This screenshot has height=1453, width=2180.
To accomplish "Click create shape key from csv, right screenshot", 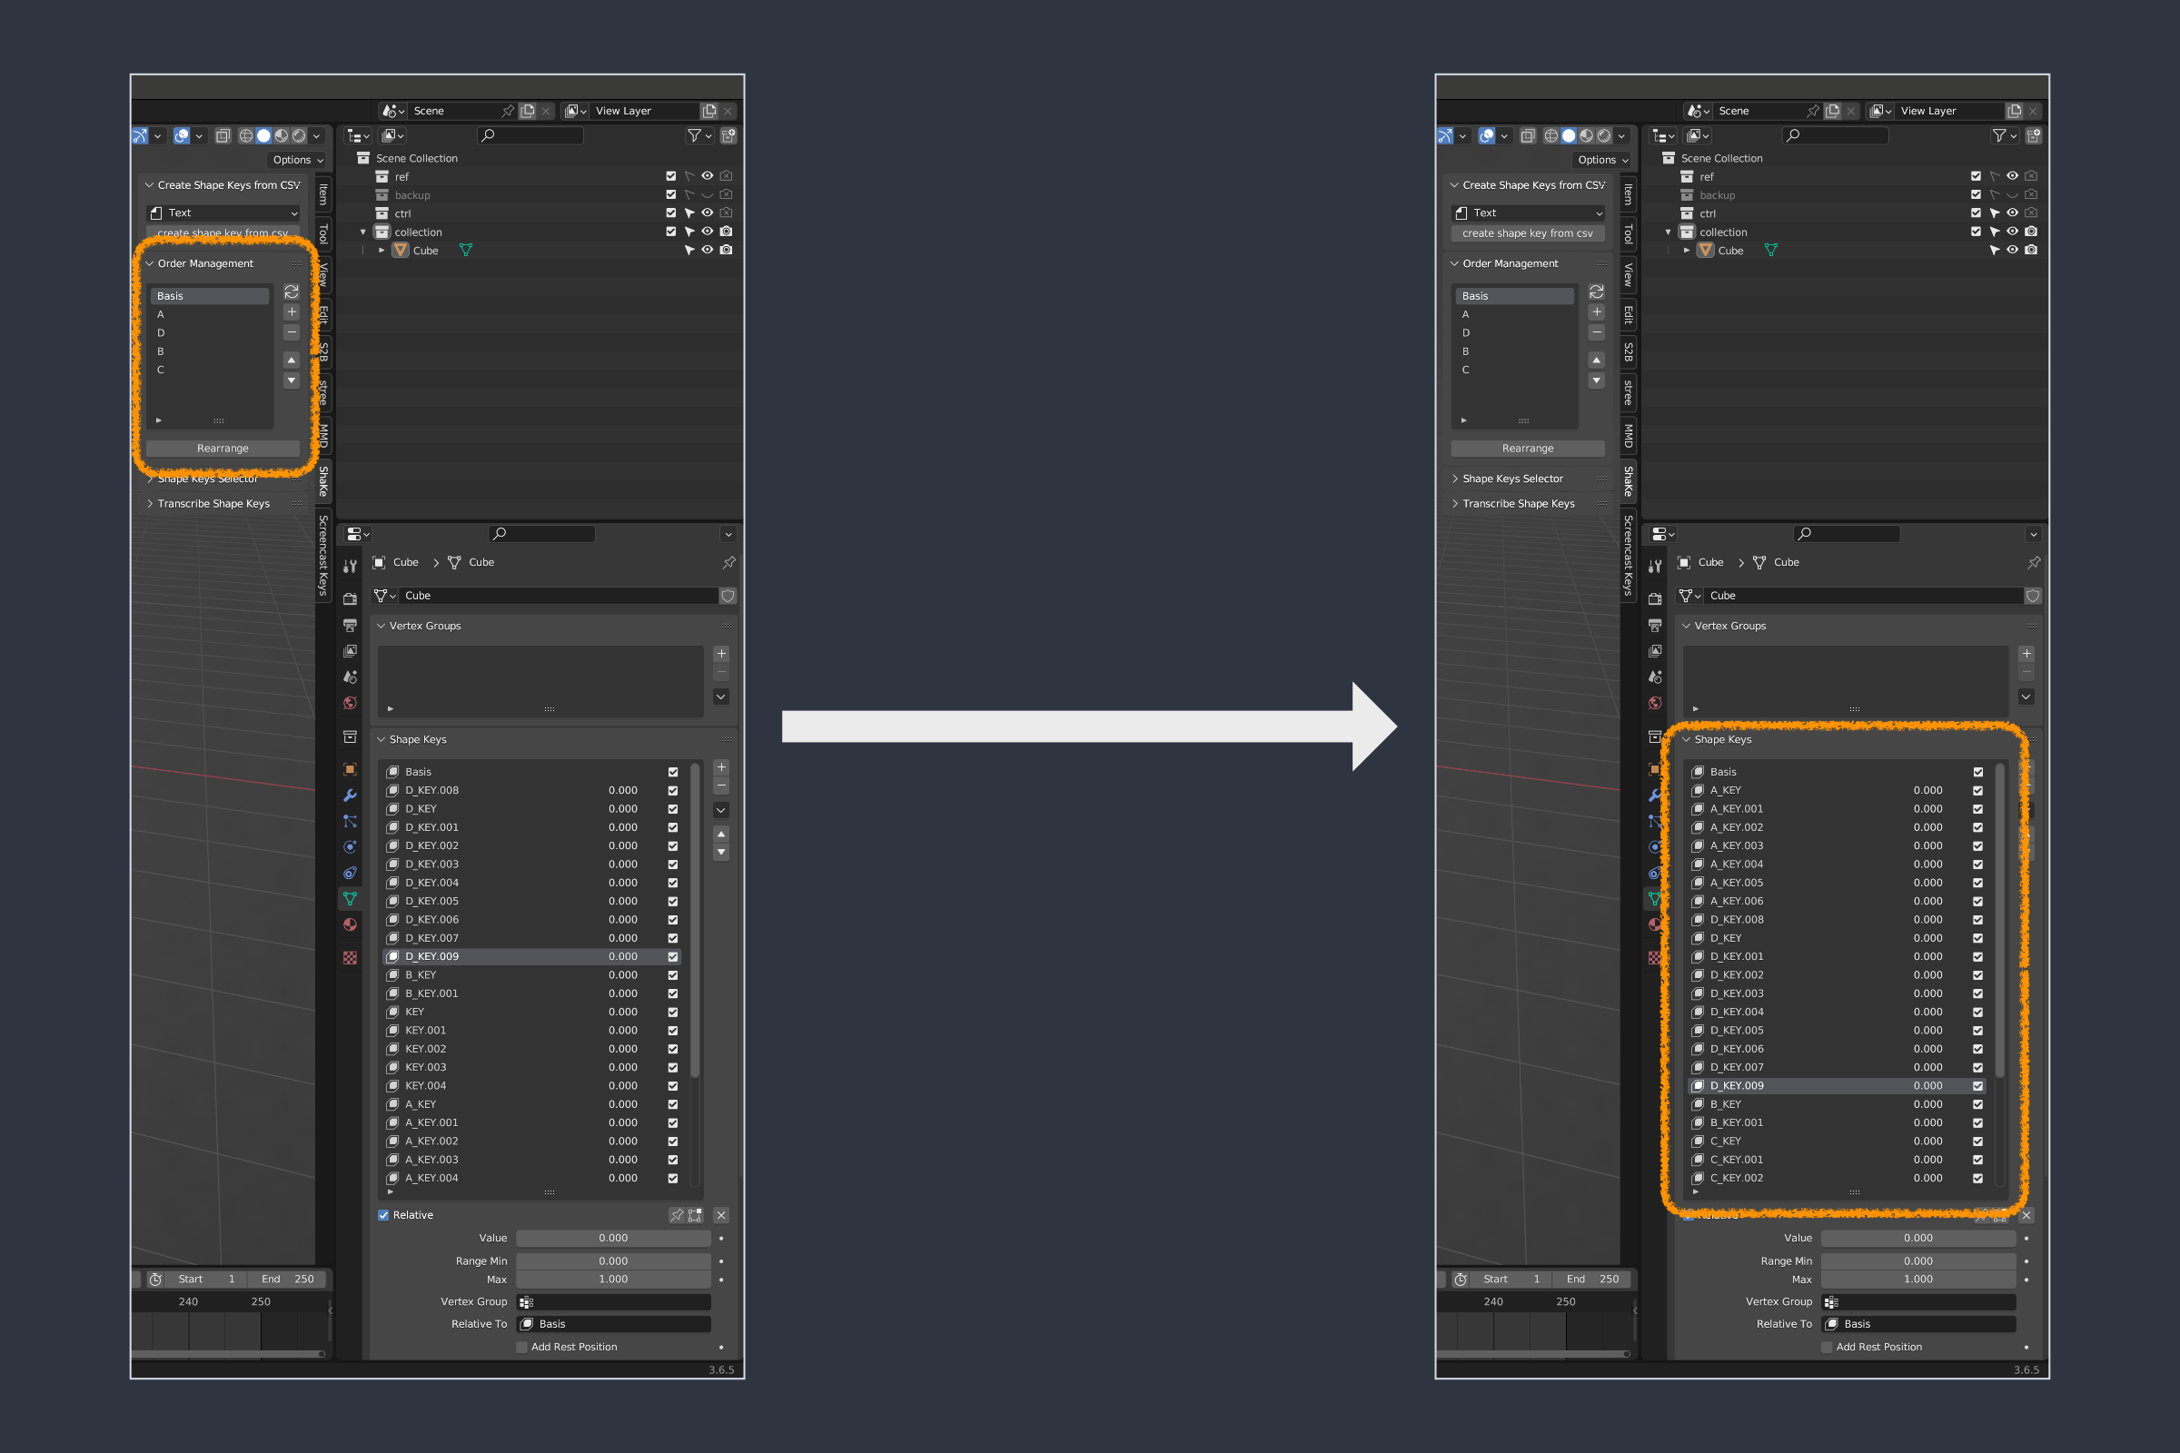I will tap(1527, 233).
